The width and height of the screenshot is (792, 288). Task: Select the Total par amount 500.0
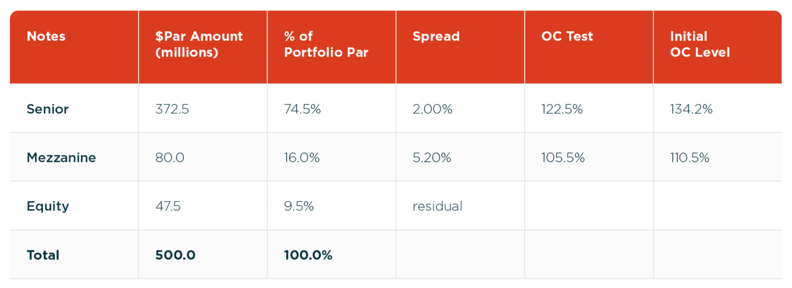tap(175, 255)
